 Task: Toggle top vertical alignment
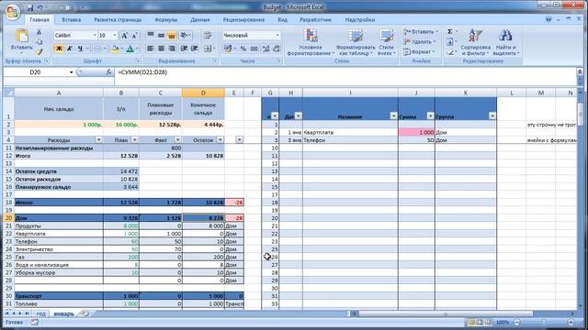[x=151, y=36]
